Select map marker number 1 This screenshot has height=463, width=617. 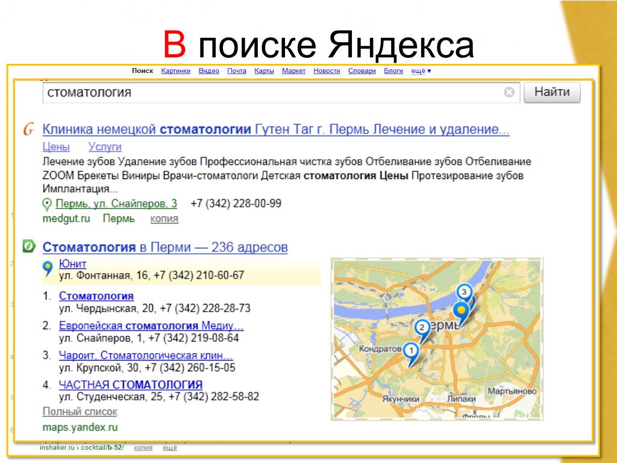pyautogui.click(x=411, y=353)
